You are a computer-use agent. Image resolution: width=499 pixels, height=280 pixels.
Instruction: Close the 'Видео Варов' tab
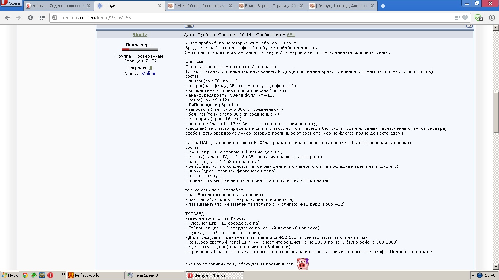(301, 6)
